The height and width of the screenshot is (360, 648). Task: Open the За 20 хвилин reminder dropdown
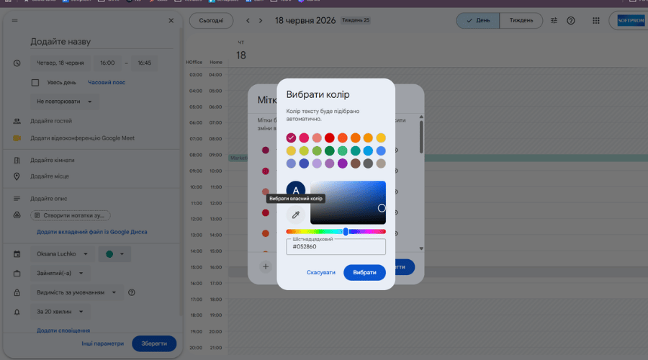pos(60,312)
